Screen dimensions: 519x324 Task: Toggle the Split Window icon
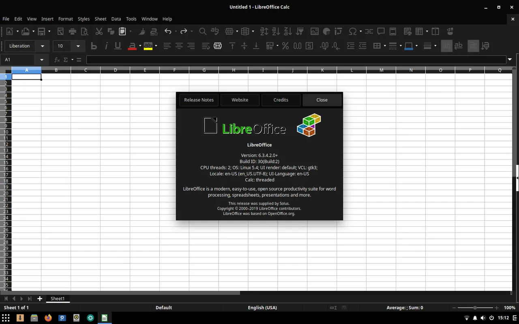(x=435, y=31)
